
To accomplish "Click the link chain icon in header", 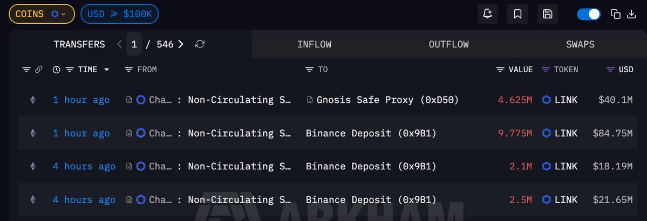I will pos(39,70).
